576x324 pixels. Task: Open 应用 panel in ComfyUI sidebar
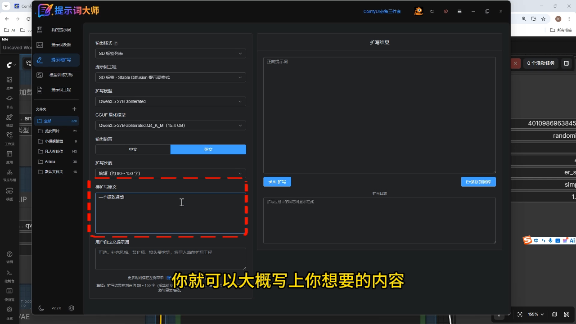coord(9,157)
